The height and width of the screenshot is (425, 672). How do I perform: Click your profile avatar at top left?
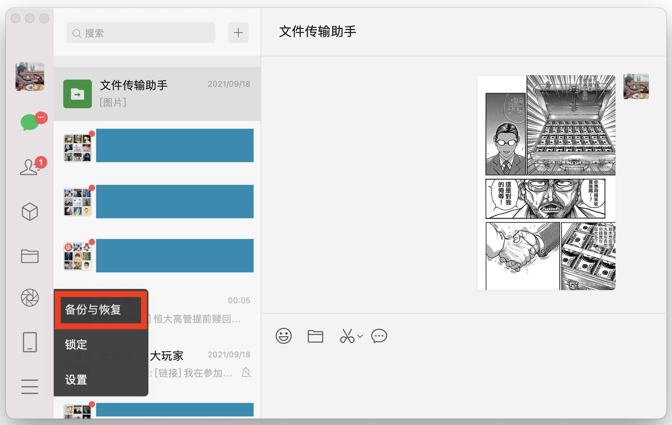click(x=30, y=76)
